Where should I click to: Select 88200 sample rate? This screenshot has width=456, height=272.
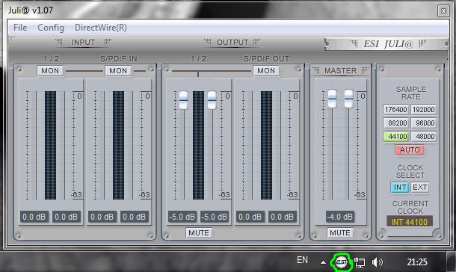(x=395, y=123)
